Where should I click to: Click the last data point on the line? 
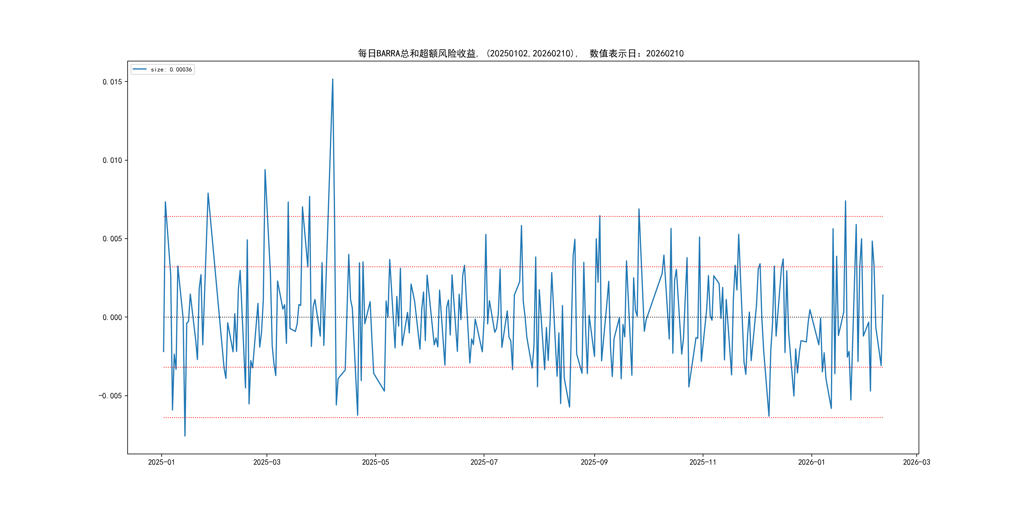point(883,295)
